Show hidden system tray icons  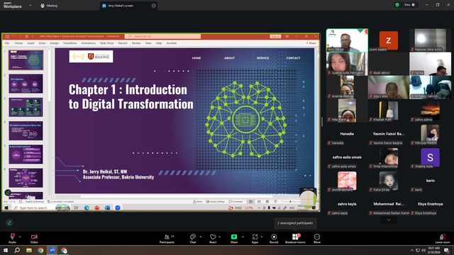click(x=411, y=250)
